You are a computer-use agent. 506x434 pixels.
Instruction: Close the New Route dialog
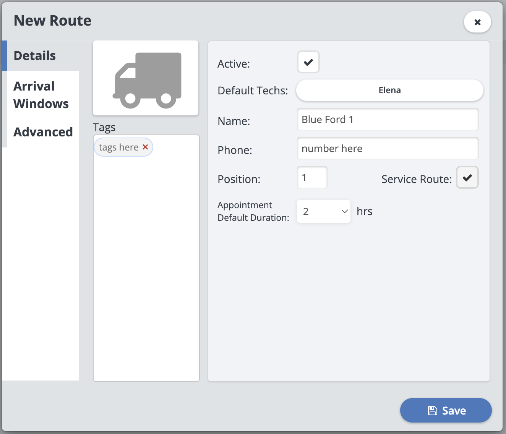coord(477,22)
